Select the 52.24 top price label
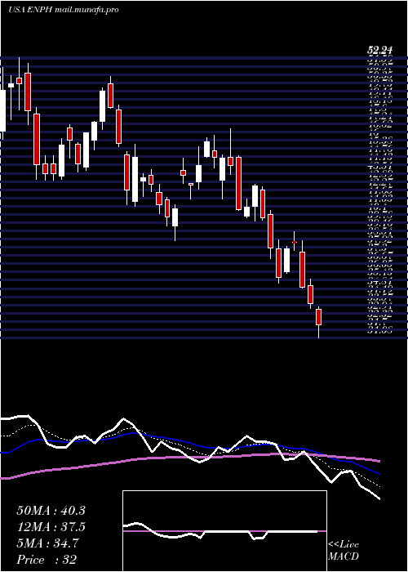The image size is (408, 572). pyautogui.click(x=382, y=51)
